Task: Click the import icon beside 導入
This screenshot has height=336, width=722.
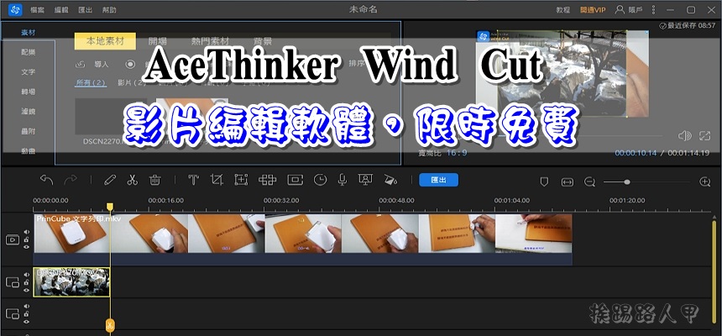Action: tap(80, 65)
